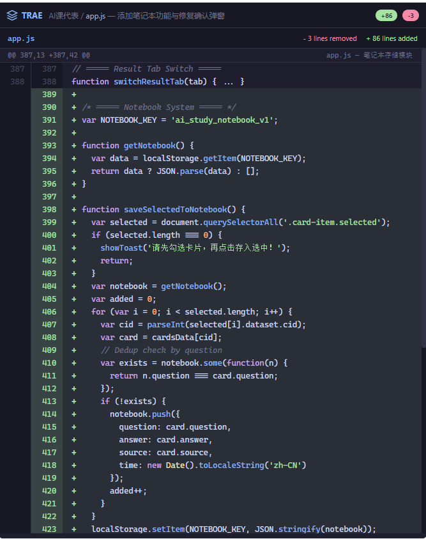Click the title text '添加笔记本功能与修复确认弹窗'
Screen dimensions: 426x539
click(171, 16)
